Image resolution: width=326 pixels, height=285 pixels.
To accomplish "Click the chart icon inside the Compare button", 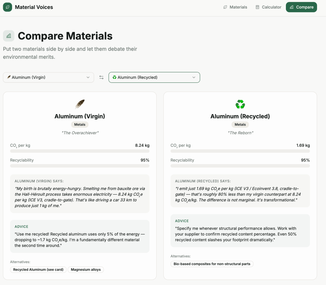I will click(292, 7).
